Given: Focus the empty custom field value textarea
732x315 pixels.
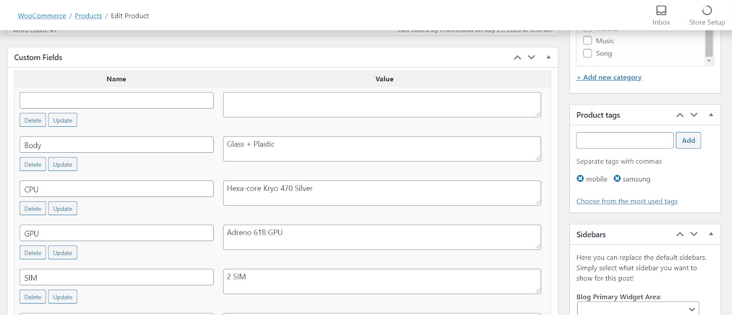Looking at the screenshot, I should [x=382, y=104].
